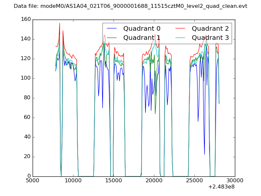Select the Quadrant 3 legend entry text
This screenshot has width=261, height=196.
(210, 38)
